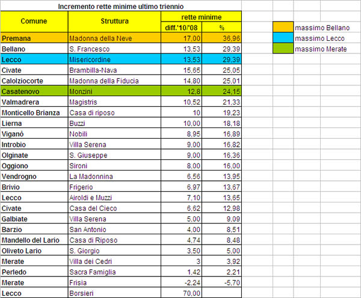
Task: Select the 'Comune' header cell
Action: pyautogui.click(x=34, y=22)
